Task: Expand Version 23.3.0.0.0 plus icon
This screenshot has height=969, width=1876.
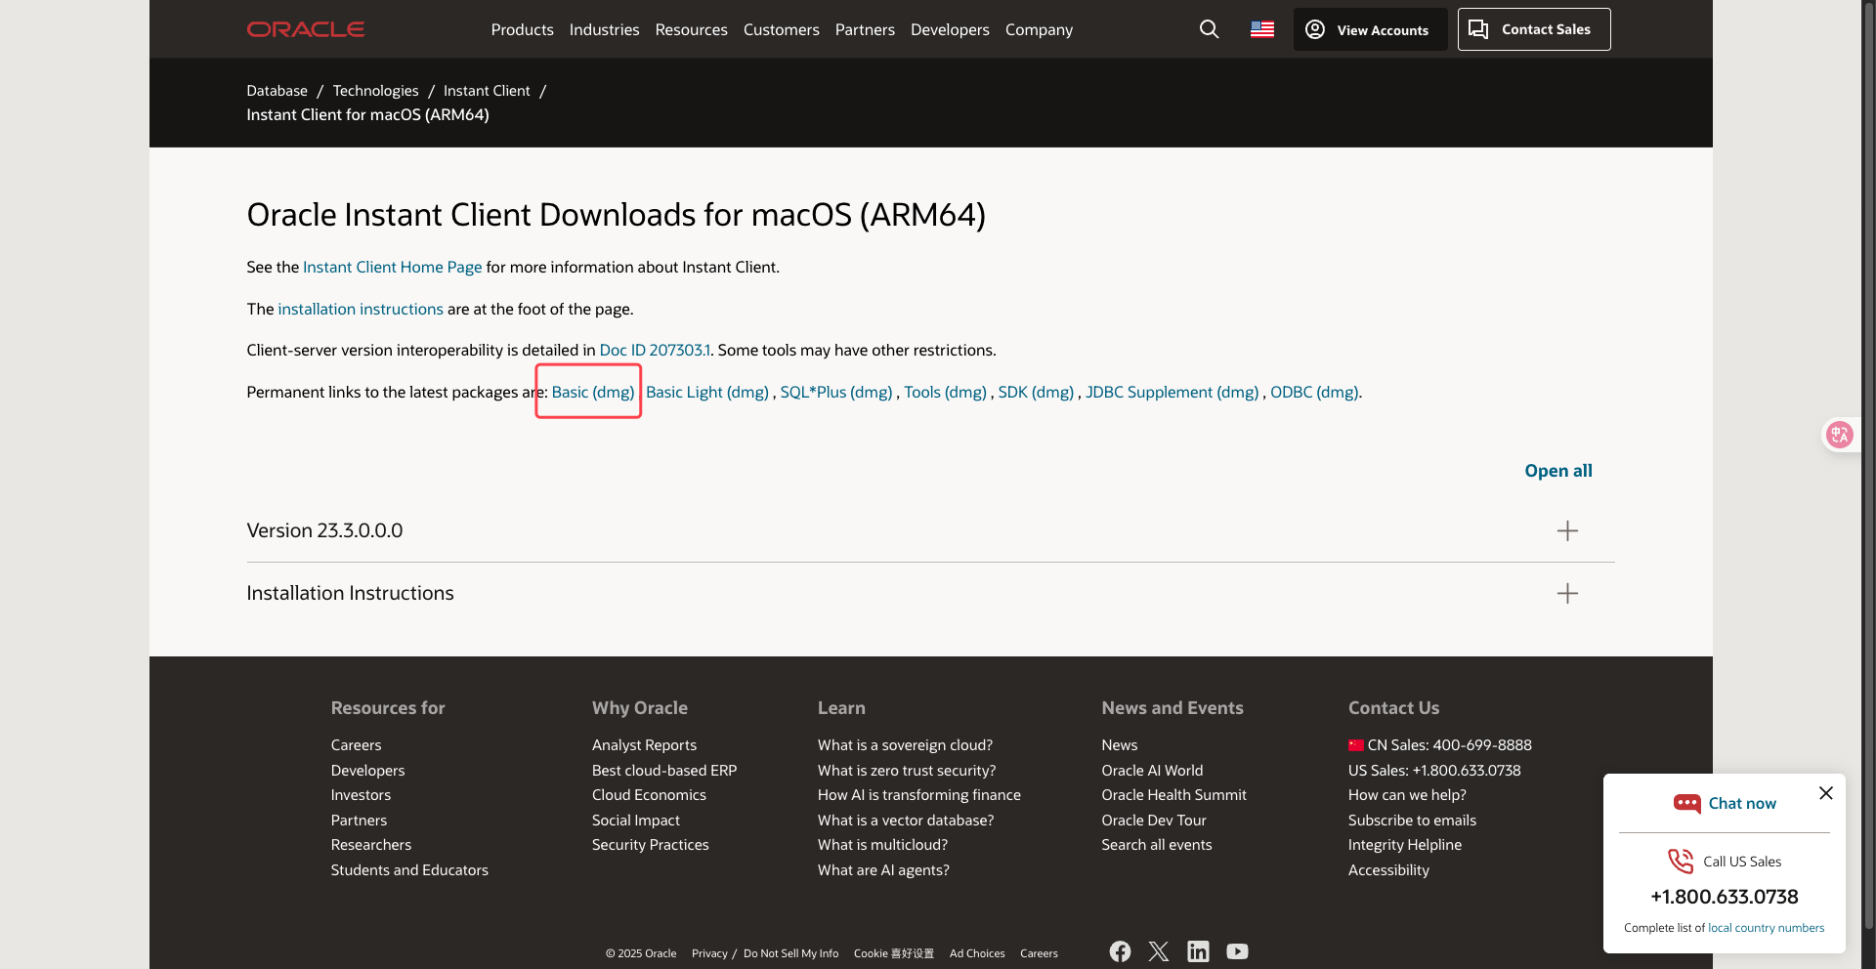Action: pyautogui.click(x=1567, y=531)
